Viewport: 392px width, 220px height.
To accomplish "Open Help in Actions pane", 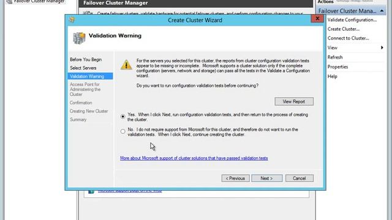I will click(332, 76).
